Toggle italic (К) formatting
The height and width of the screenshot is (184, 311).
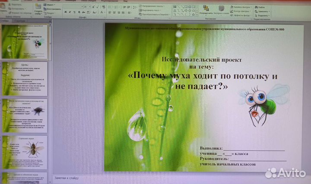point(70,12)
